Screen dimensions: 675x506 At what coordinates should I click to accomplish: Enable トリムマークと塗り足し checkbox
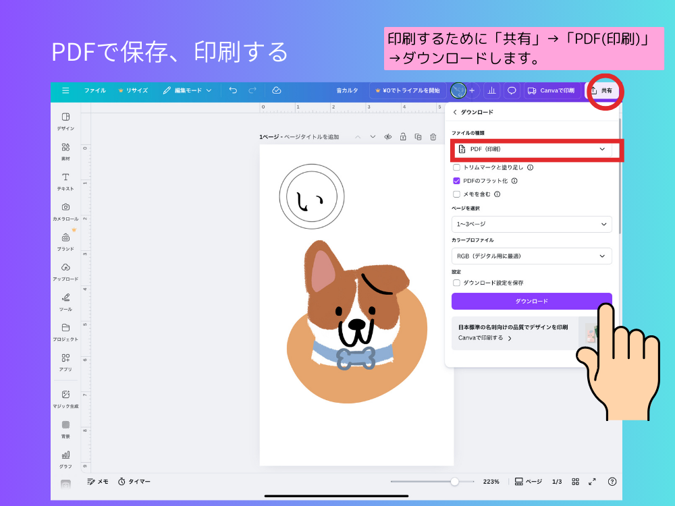456,167
